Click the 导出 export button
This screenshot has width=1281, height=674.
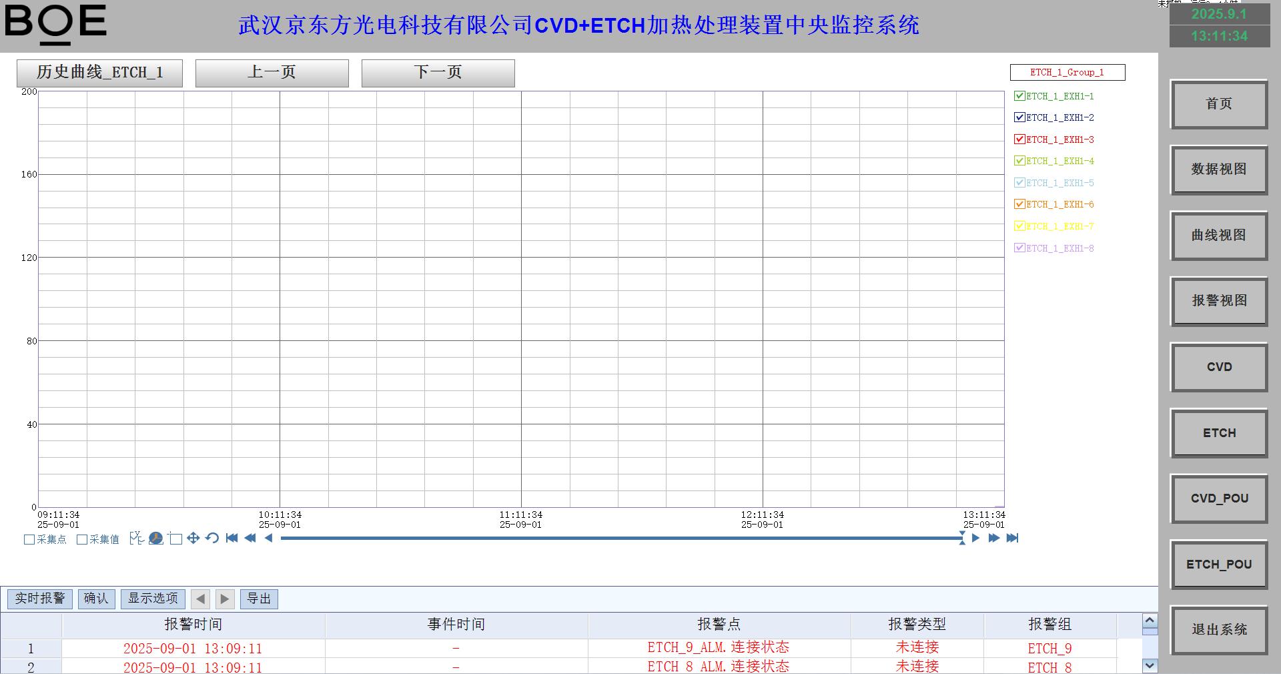click(259, 599)
